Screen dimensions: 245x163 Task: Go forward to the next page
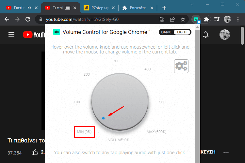click(17, 19)
